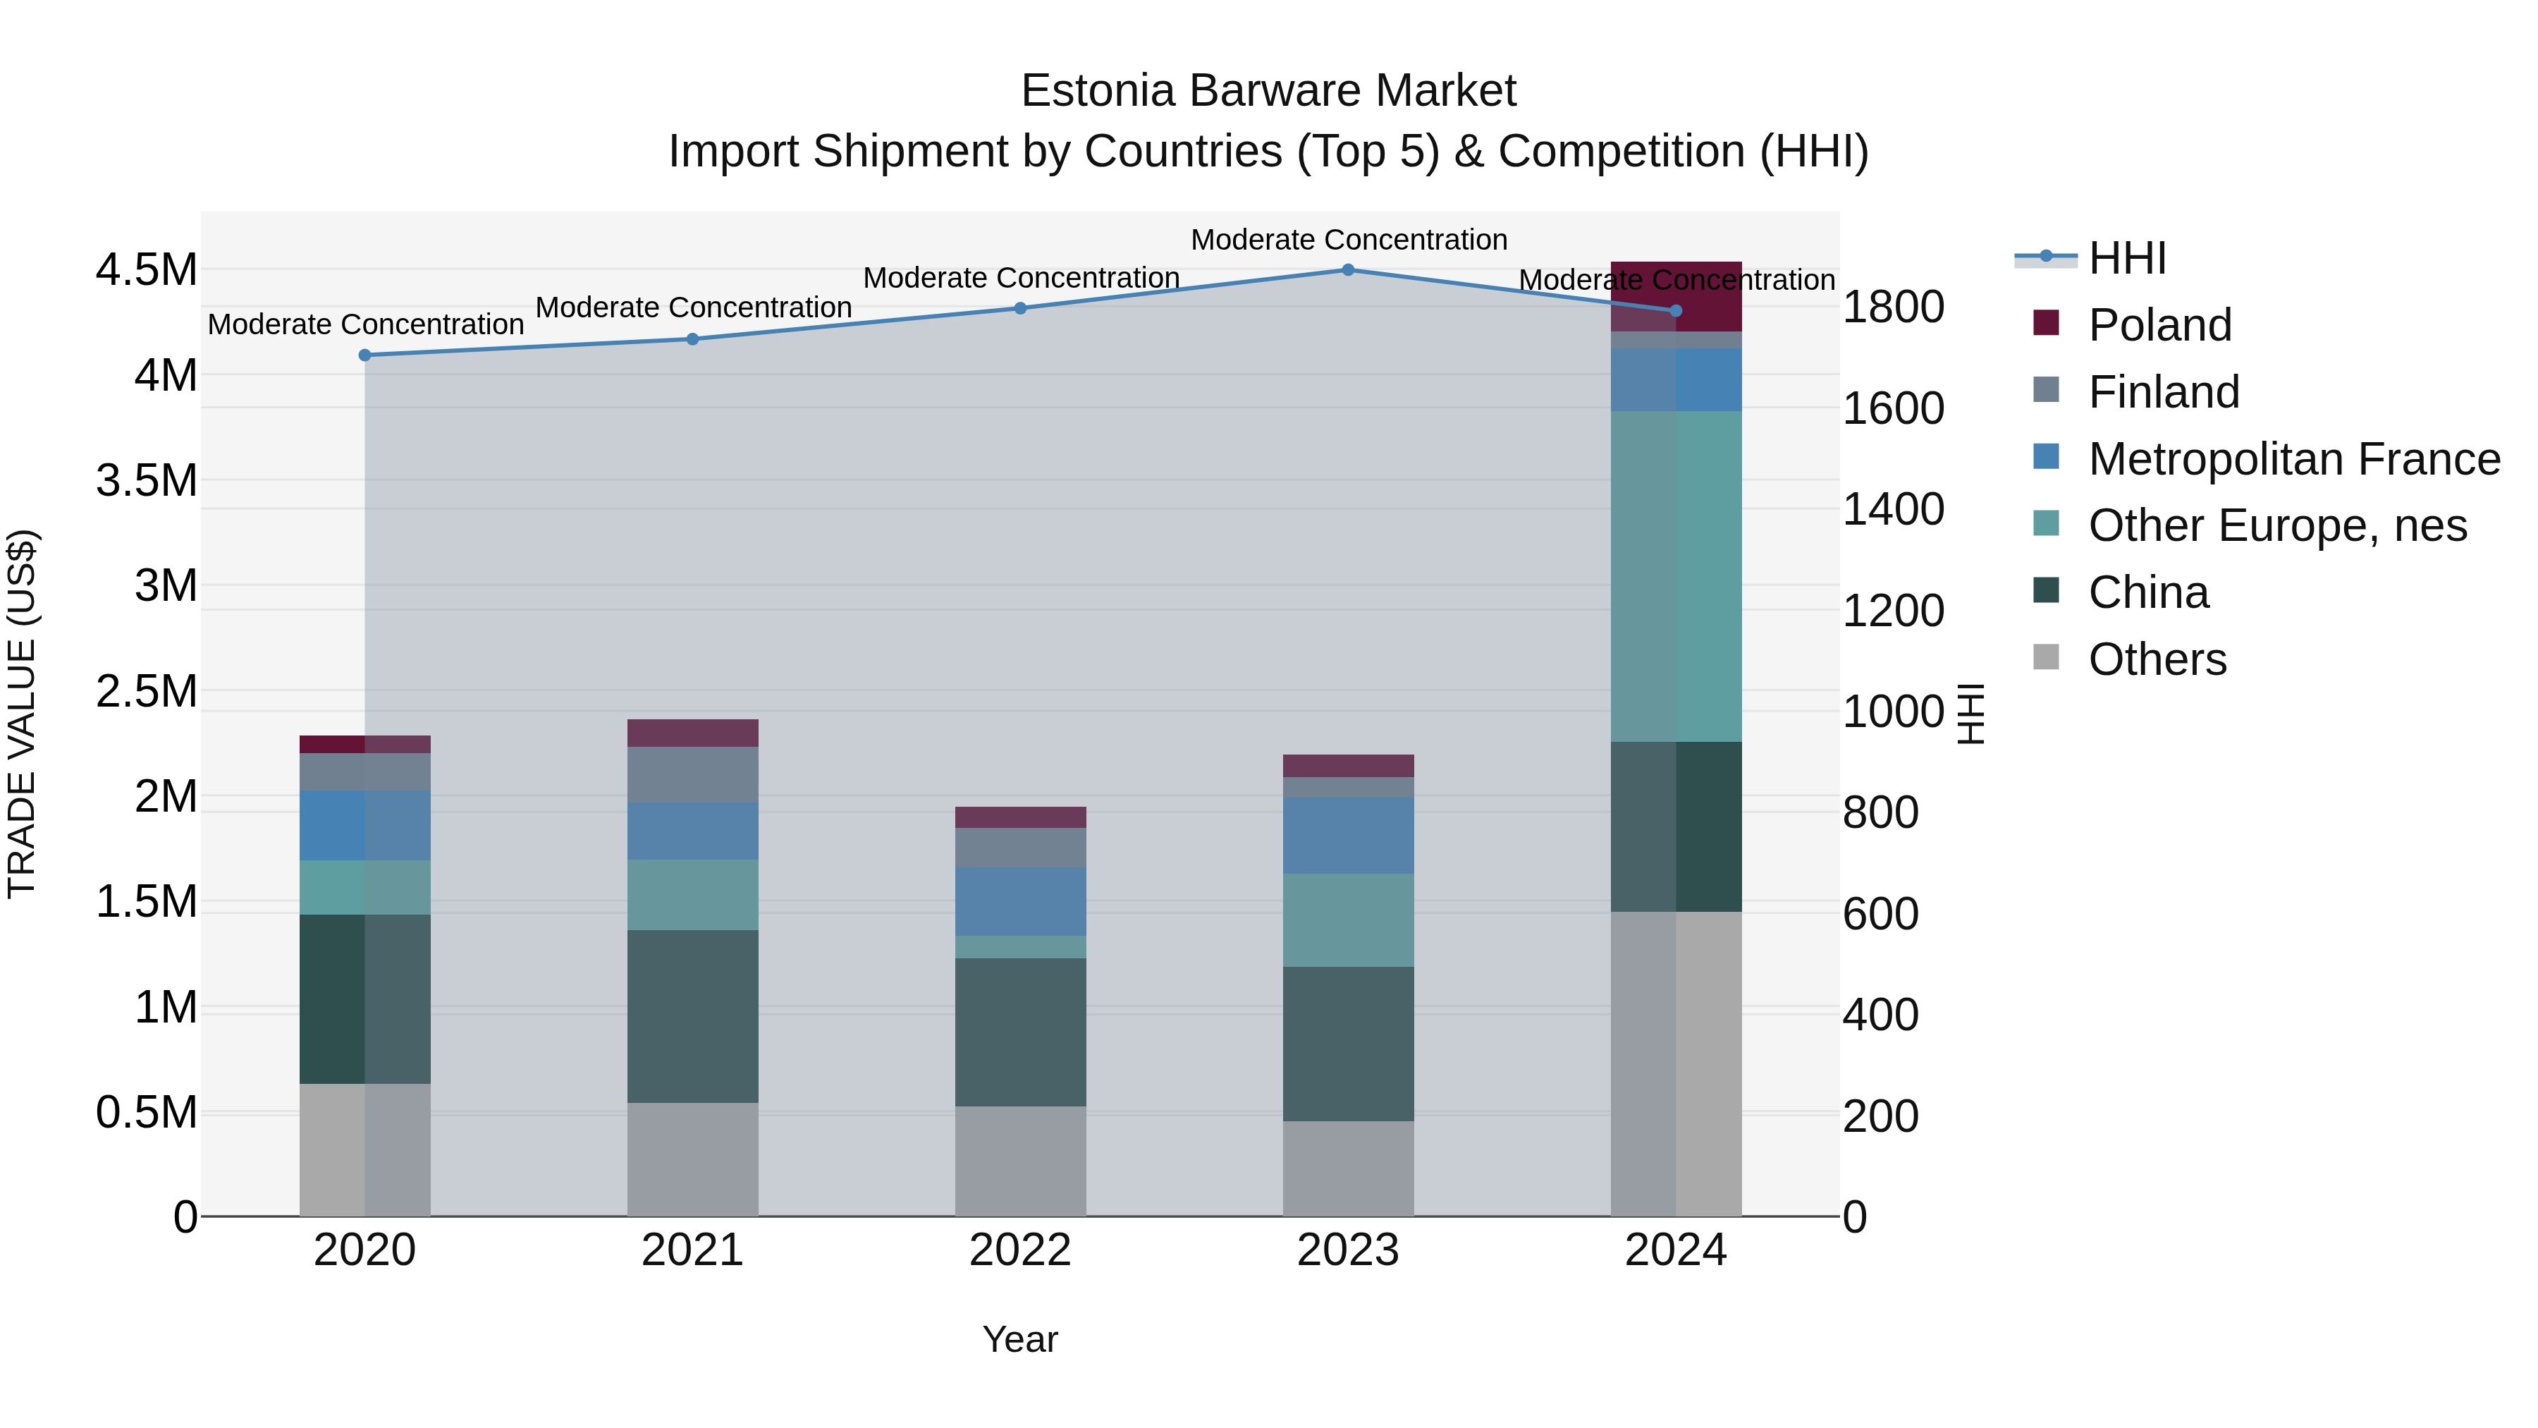This screenshot has width=2538, height=1428.
Task: Toggle the HHI legend entry
Action: point(2091,258)
